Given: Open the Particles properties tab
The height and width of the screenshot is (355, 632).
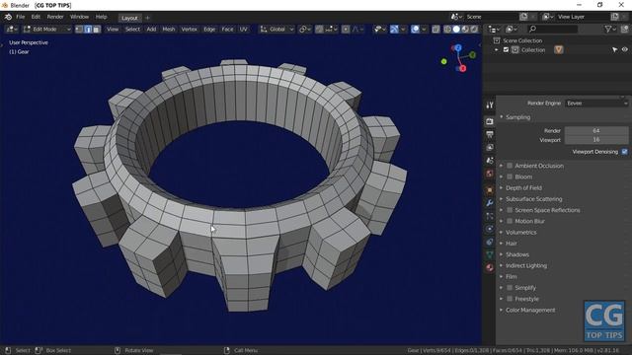Looking at the screenshot, I should (490, 216).
